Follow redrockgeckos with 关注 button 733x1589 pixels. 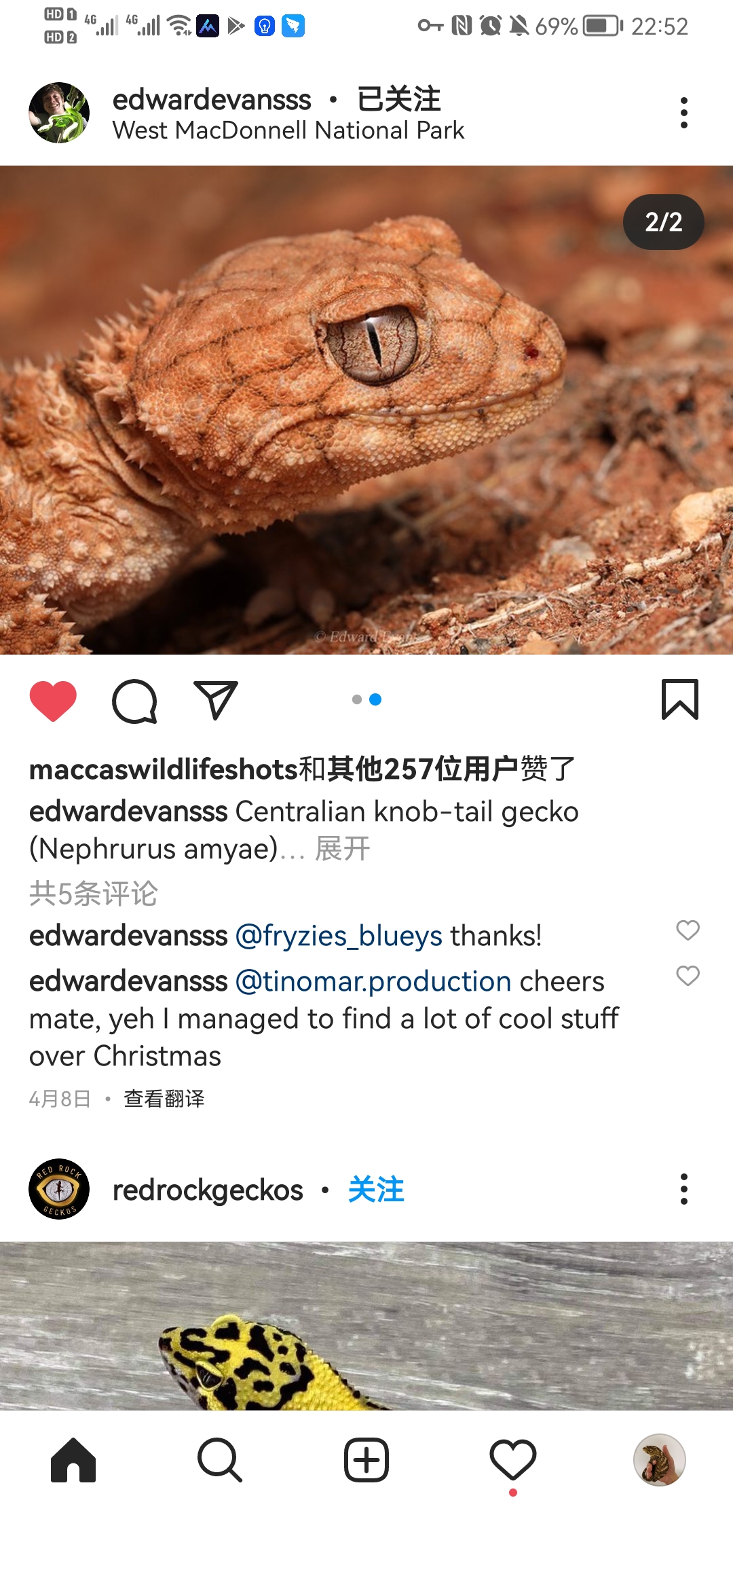tap(376, 1190)
